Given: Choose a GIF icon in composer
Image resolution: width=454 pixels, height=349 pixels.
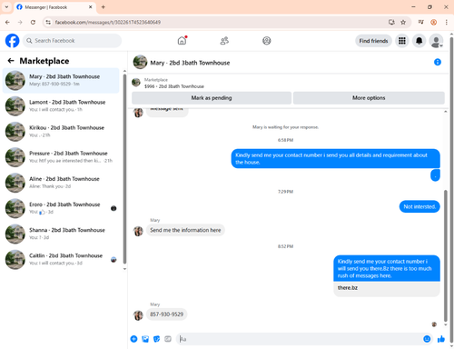Looking at the screenshot, I should (168, 339).
